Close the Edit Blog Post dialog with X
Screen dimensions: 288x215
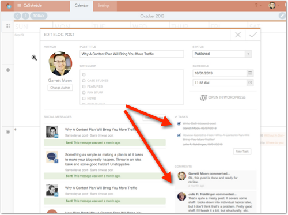238,35
